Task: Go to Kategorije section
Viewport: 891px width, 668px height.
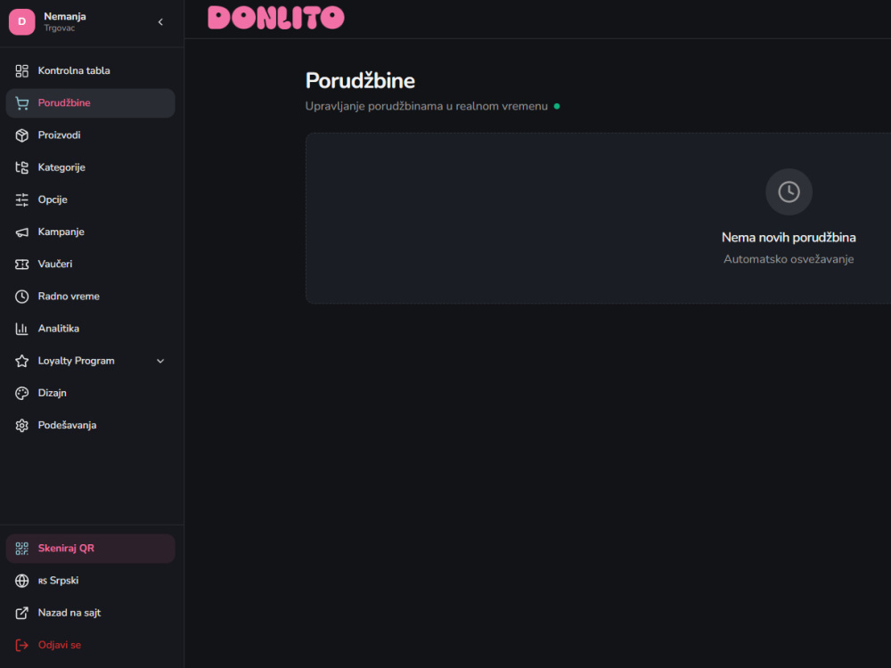Action: click(90, 167)
